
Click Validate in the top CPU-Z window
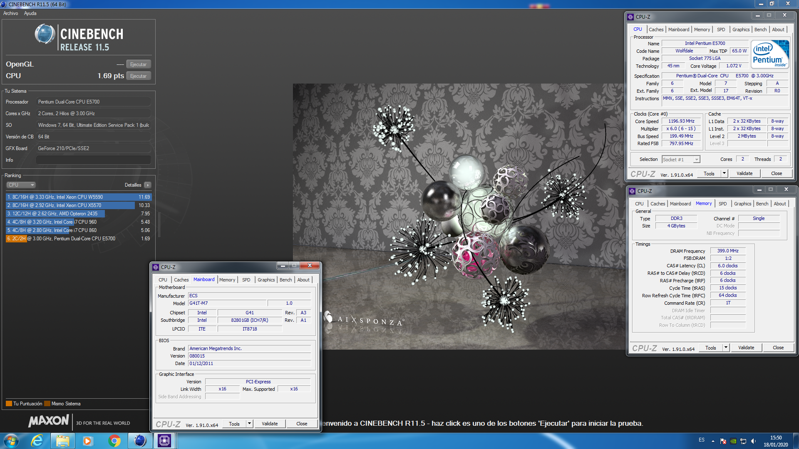coord(744,173)
